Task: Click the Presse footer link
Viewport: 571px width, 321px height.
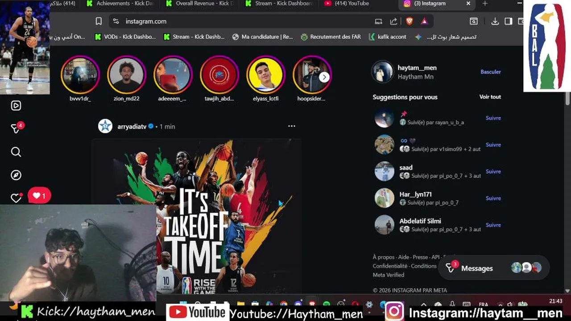Action: click(x=420, y=257)
